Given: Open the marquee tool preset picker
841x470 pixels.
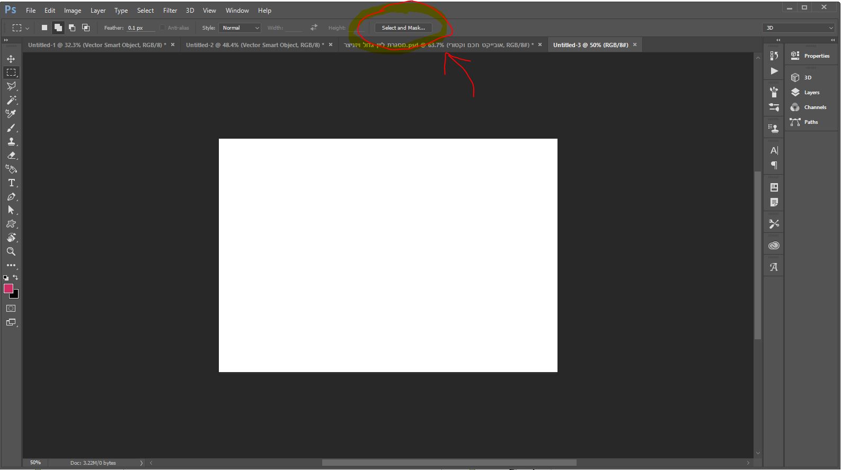Looking at the screenshot, I should 21,28.
